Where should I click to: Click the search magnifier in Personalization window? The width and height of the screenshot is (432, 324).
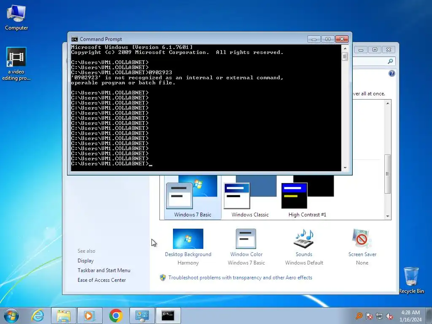pyautogui.click(x=390, y=61)
